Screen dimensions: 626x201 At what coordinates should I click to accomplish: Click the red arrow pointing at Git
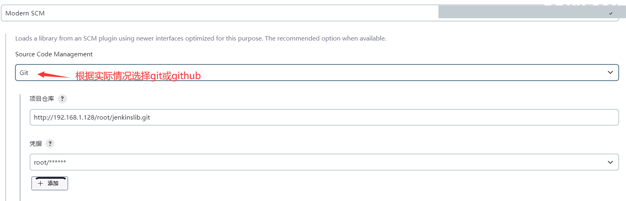[54, 75]
